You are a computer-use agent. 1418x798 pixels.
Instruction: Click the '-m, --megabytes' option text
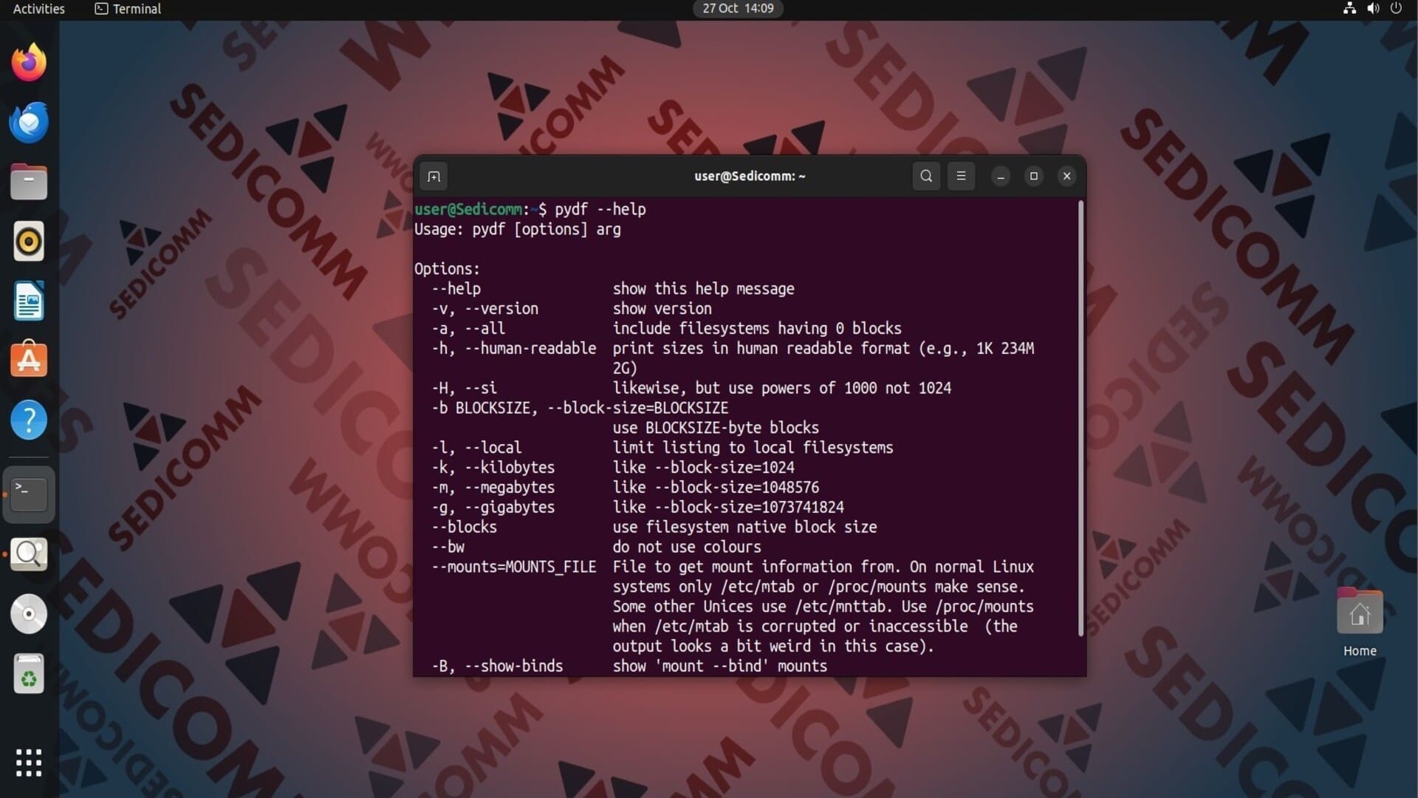click(493, 487)
